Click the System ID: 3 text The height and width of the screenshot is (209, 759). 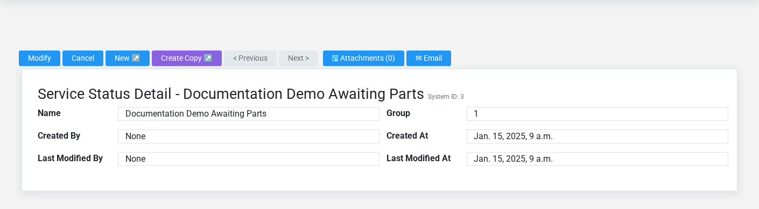[x=446, y=97]
